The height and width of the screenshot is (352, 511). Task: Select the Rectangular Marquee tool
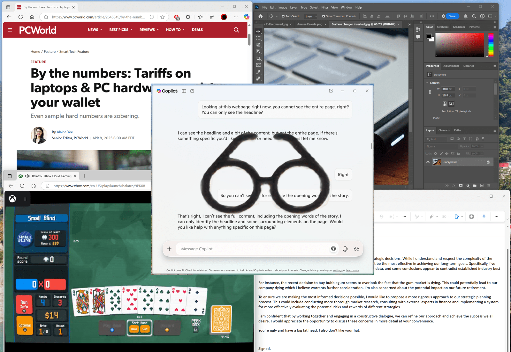[258, 38]
